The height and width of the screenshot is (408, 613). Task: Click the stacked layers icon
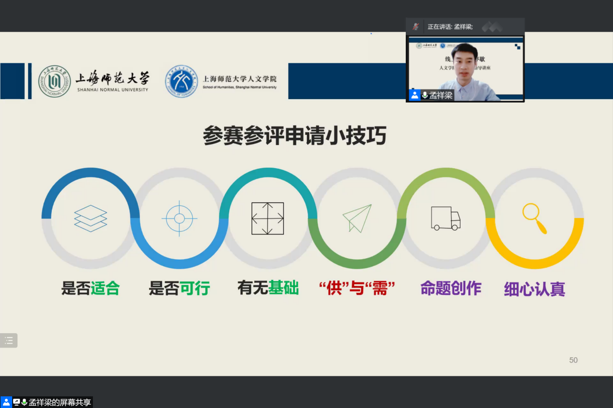pyautogui.click(x=91, y=219)
